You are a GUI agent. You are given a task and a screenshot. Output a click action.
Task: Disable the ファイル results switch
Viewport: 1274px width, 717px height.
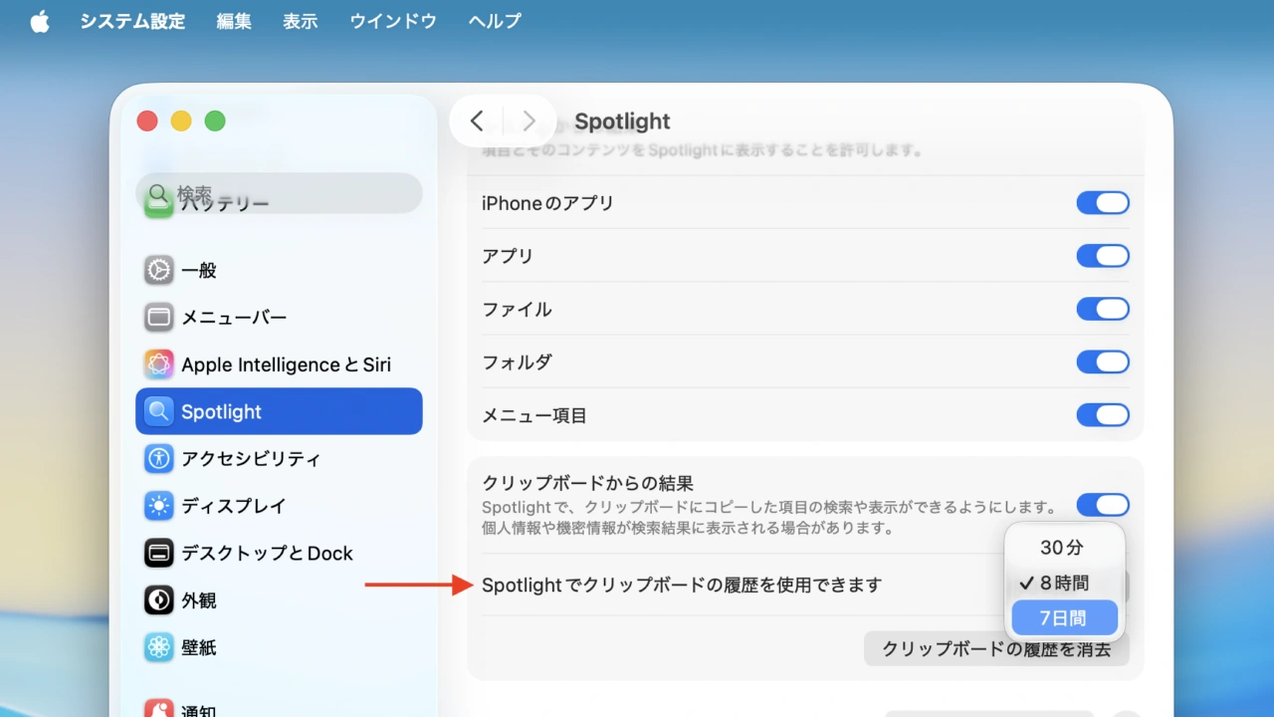point(1102,309)
